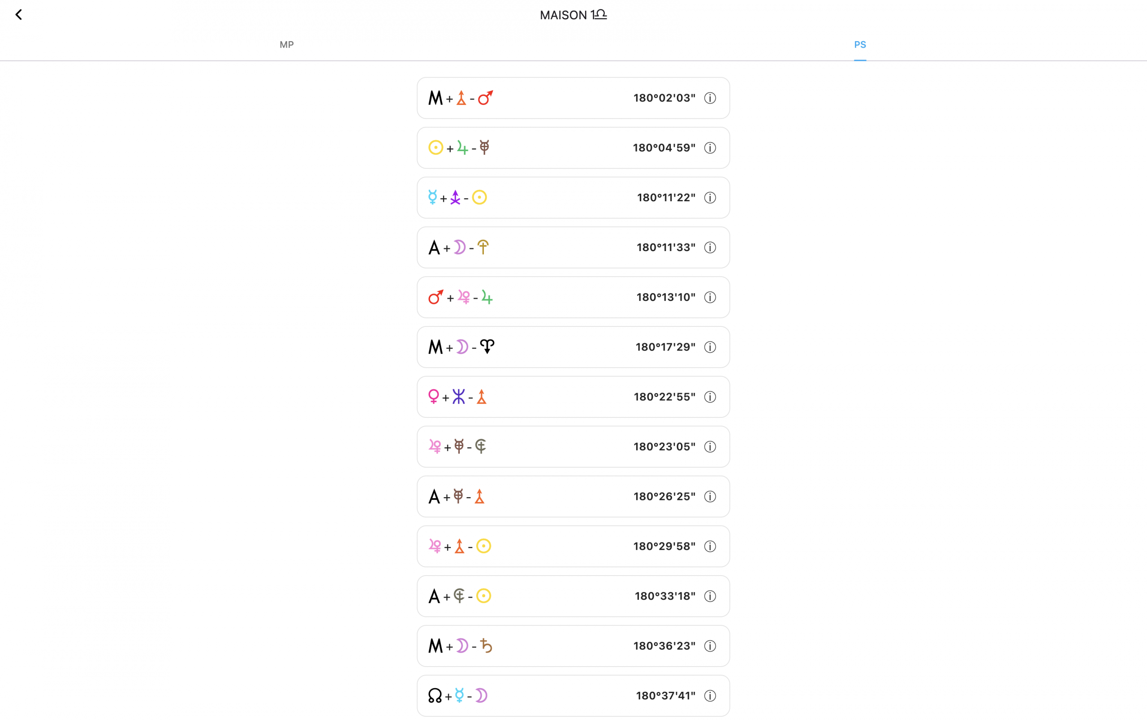Open info for the 180°11'33" entry
Image resolution: width=1147 pixels, height=720 pixels.
[710, 247]
